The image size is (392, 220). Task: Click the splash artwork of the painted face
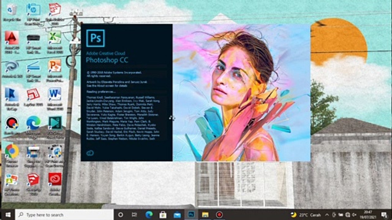(241, 93)
